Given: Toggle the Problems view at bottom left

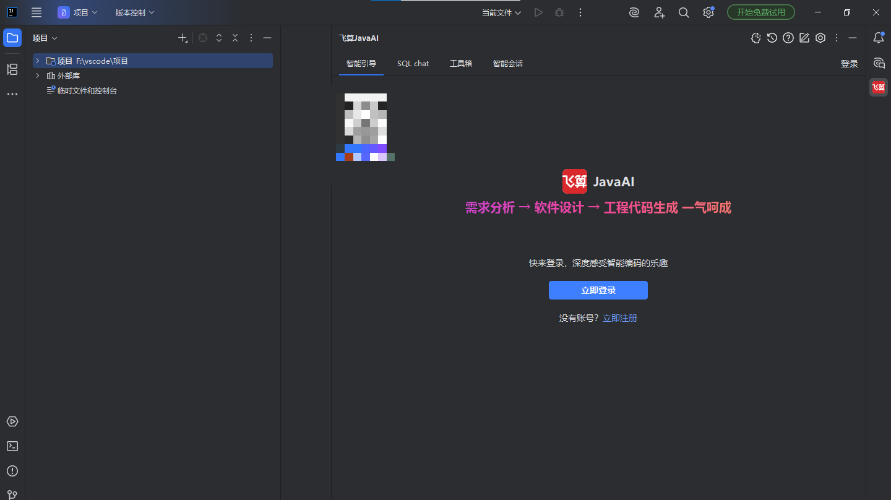Looking at the screenshot, I should click(12, 471).
